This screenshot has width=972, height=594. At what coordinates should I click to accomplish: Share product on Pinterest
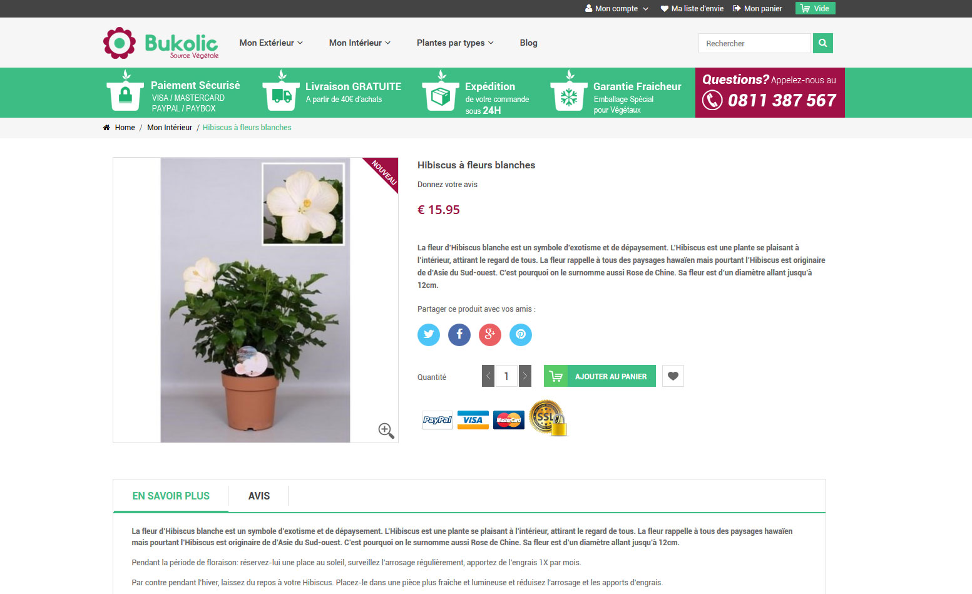pyautogui.click(x=521, y=334)
